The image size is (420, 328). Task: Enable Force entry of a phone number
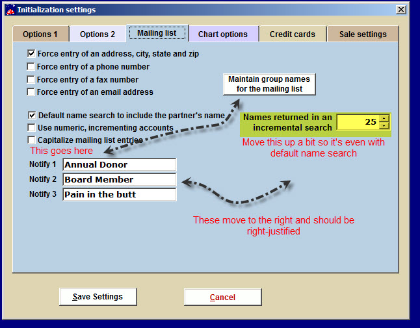pos(31,67)
